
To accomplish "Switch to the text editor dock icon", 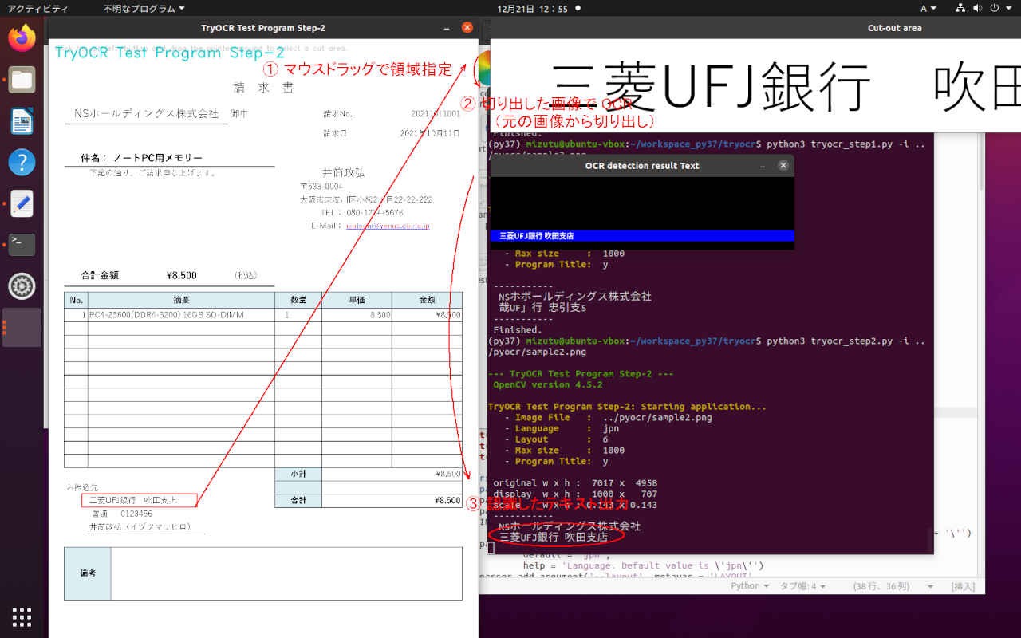I will click(22, 203).
